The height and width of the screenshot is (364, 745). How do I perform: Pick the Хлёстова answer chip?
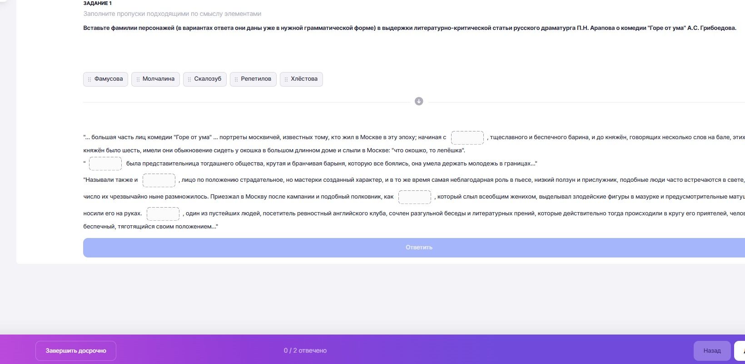click(301, 79)
